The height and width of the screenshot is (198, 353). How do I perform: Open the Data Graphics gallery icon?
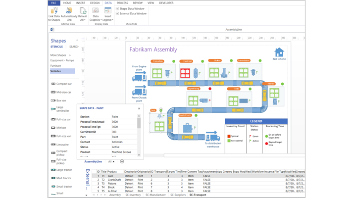coord(96,10)
